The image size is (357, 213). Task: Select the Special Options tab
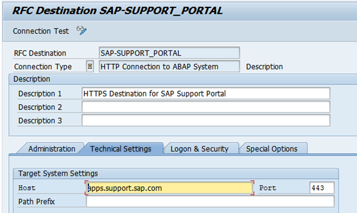point(272,149)
